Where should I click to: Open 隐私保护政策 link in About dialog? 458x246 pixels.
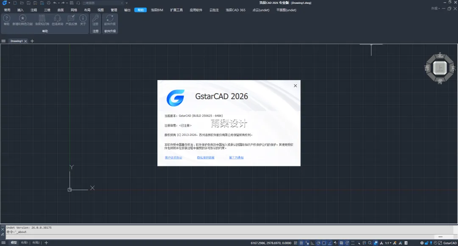(206, 158)
